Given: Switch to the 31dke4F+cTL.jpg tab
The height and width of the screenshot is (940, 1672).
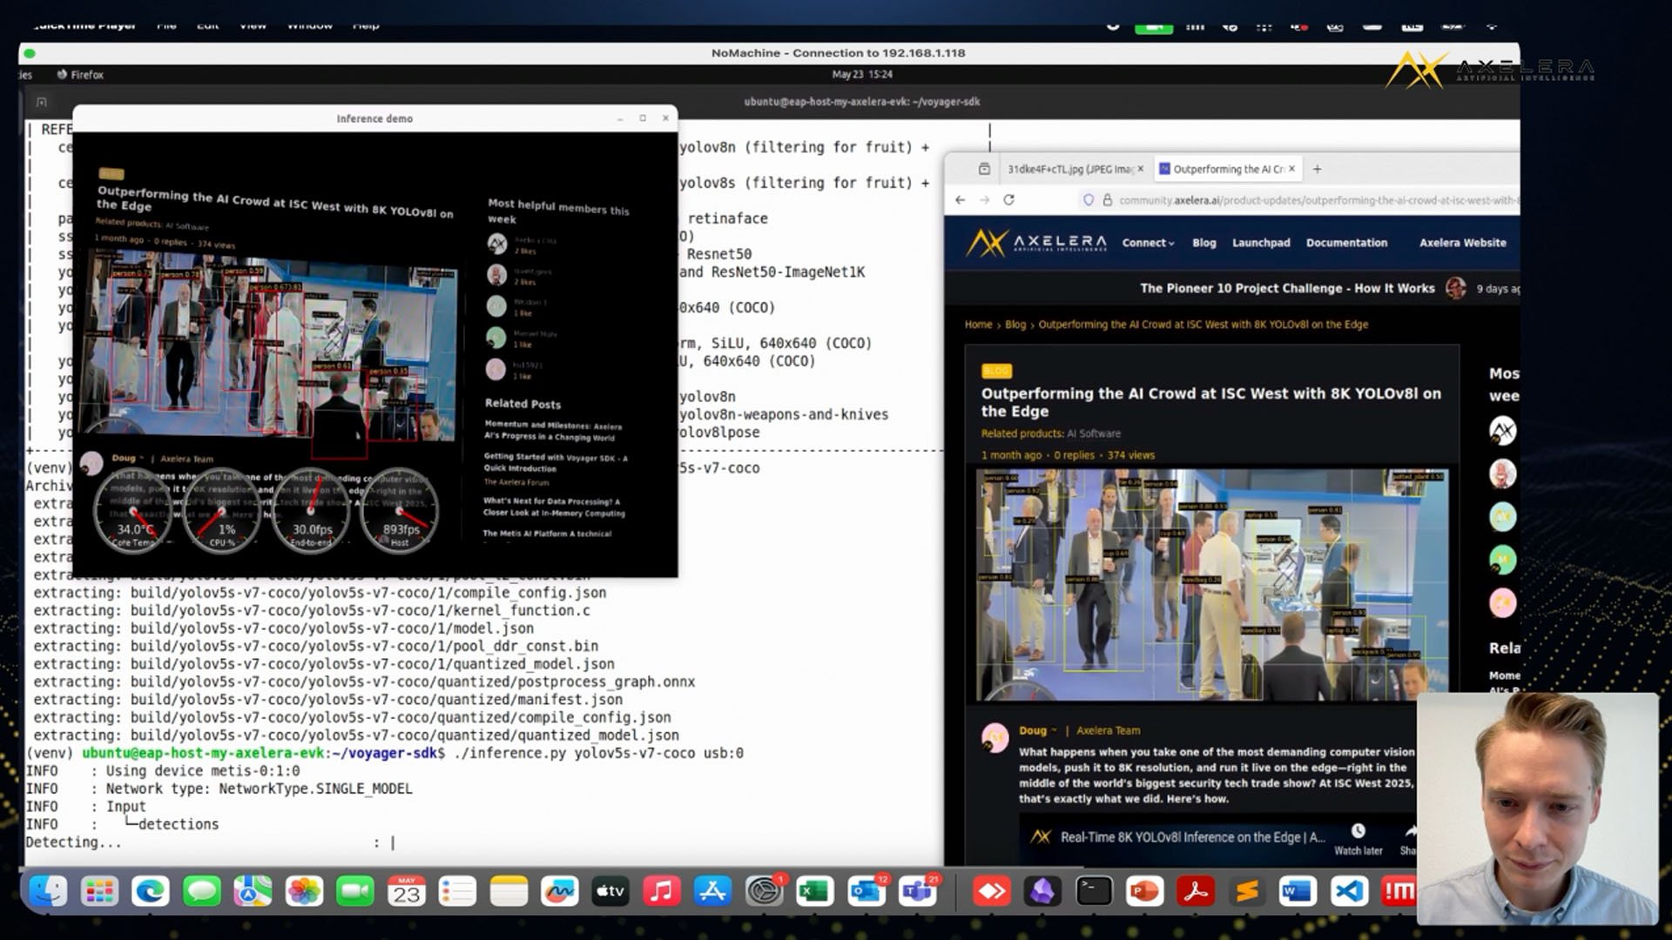Looking at the screenshot, I should 1073,169.
